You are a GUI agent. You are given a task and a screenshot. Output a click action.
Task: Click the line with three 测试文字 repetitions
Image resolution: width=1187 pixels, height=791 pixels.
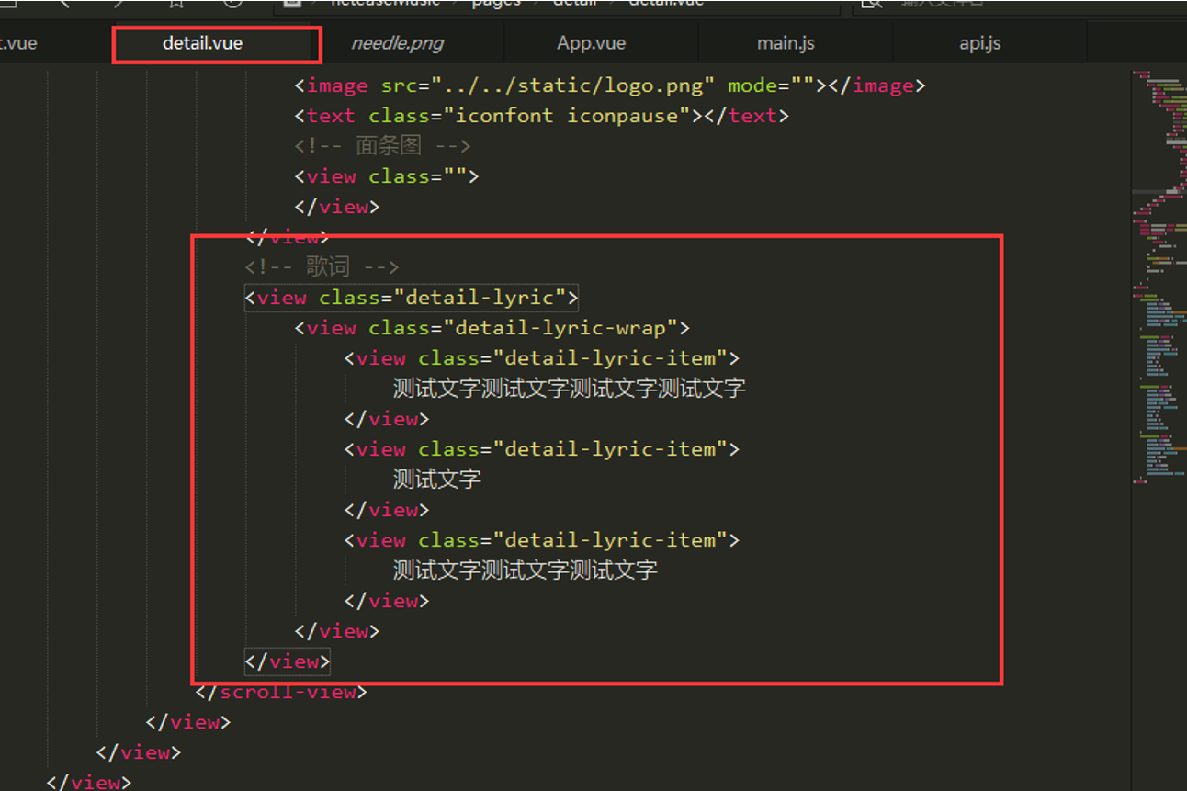click(x=526, y=570)
